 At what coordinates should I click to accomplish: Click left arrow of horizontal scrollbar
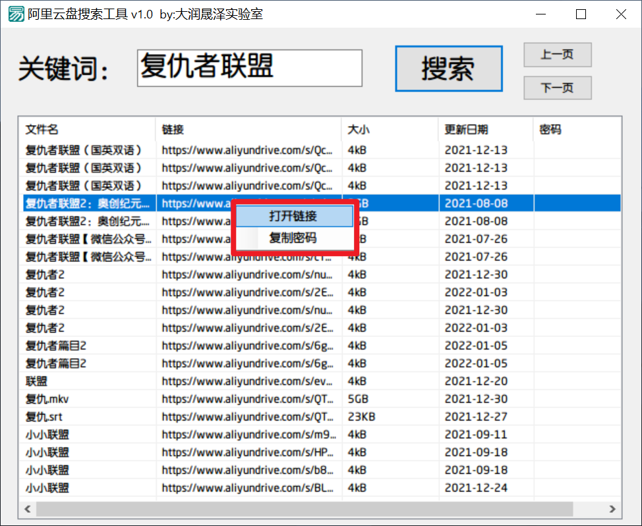point(28,509)
